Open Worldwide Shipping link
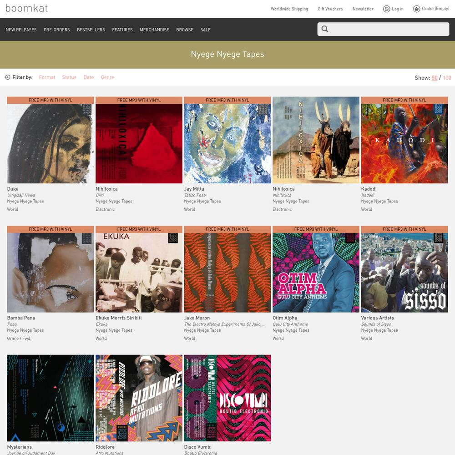 (289, 9)
